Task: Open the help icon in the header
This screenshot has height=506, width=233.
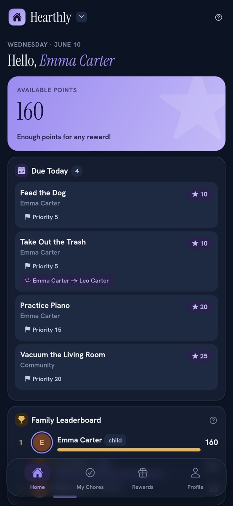Action: 218,17
